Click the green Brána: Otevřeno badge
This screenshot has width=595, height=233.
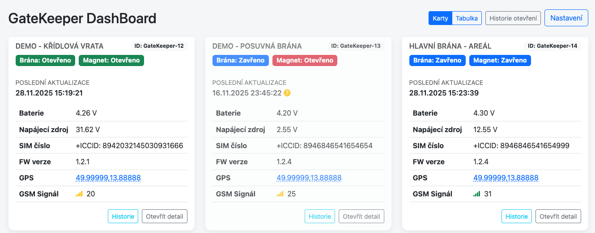45,60
